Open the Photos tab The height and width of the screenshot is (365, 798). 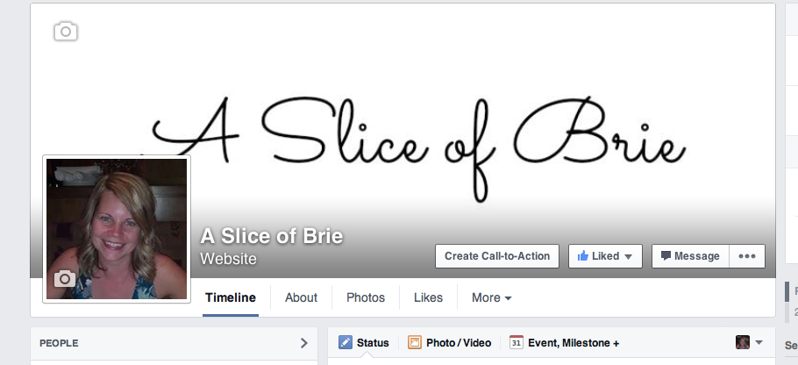coord(366,297)
